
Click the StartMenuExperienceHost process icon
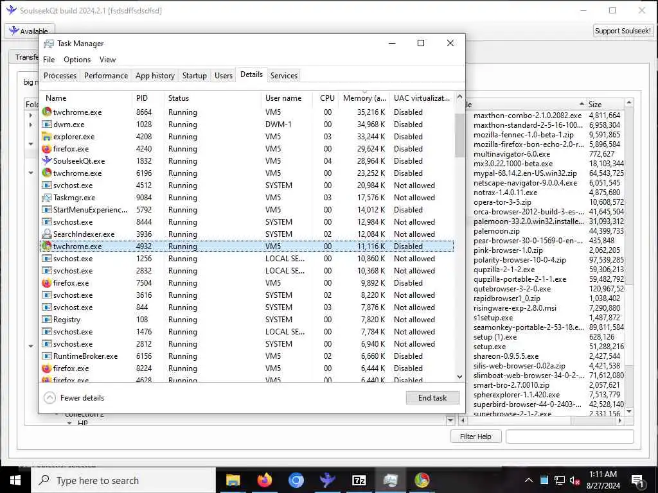[46, 210]
